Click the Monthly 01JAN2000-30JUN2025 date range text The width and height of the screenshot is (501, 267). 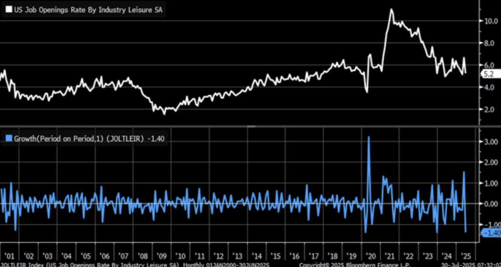226,264
